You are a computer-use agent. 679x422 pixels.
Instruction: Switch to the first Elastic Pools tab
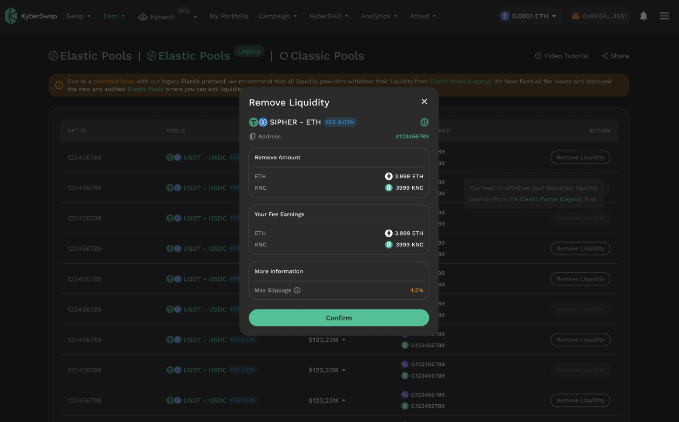pyautogui.click(x=90, y=56)
